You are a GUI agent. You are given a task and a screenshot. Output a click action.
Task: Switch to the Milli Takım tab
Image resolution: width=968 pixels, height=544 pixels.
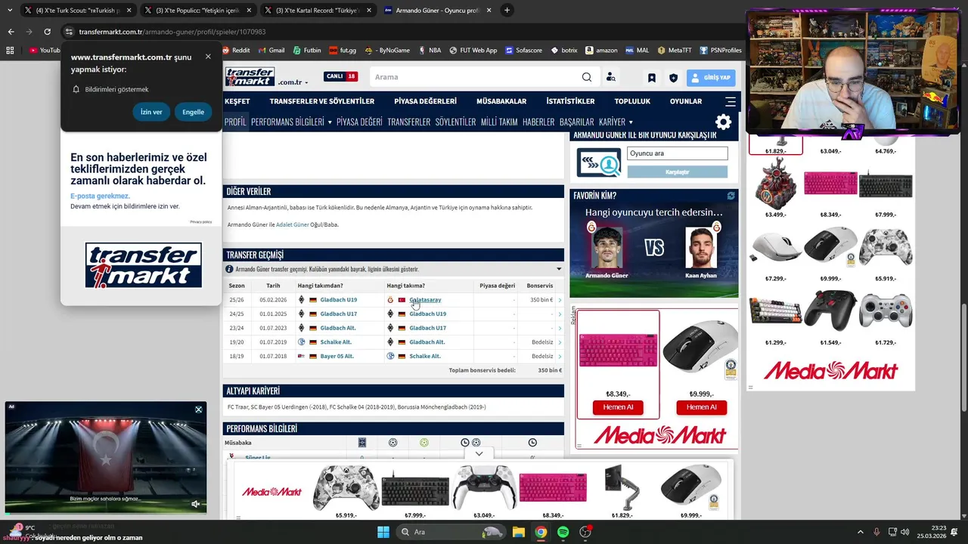(499, 122)
